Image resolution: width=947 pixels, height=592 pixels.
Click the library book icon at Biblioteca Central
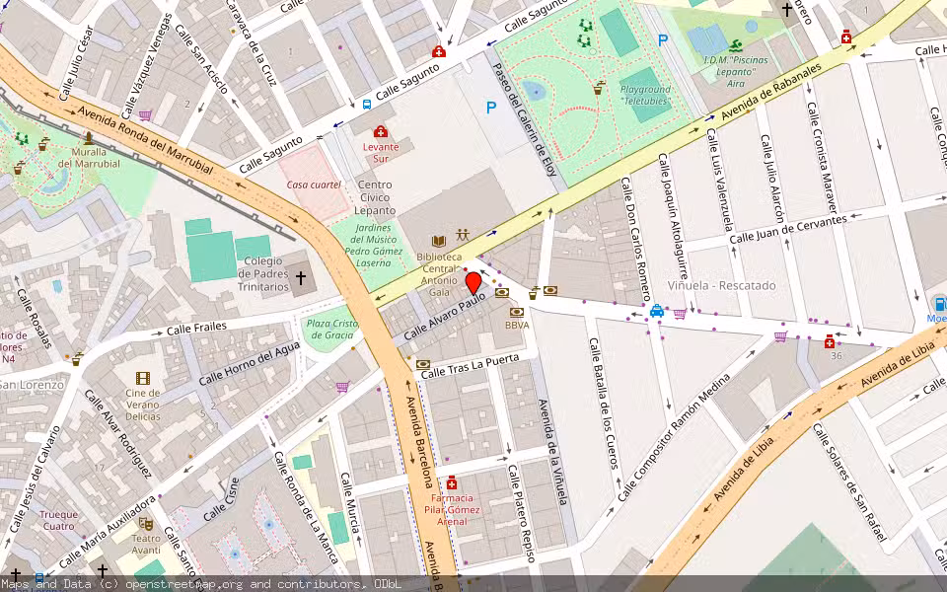(x=439, y=242)
